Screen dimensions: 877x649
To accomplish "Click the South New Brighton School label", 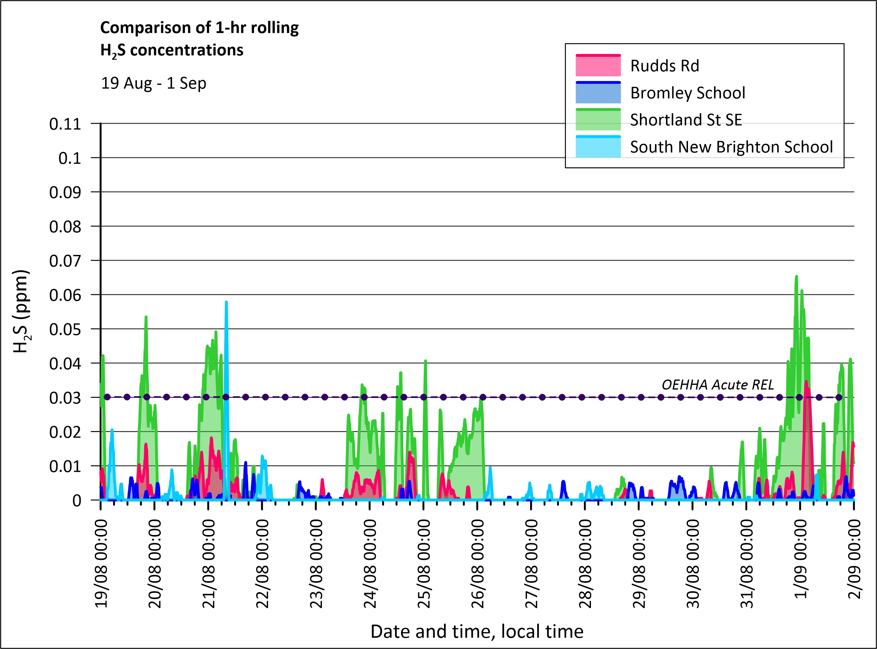I will pos(731,147).
